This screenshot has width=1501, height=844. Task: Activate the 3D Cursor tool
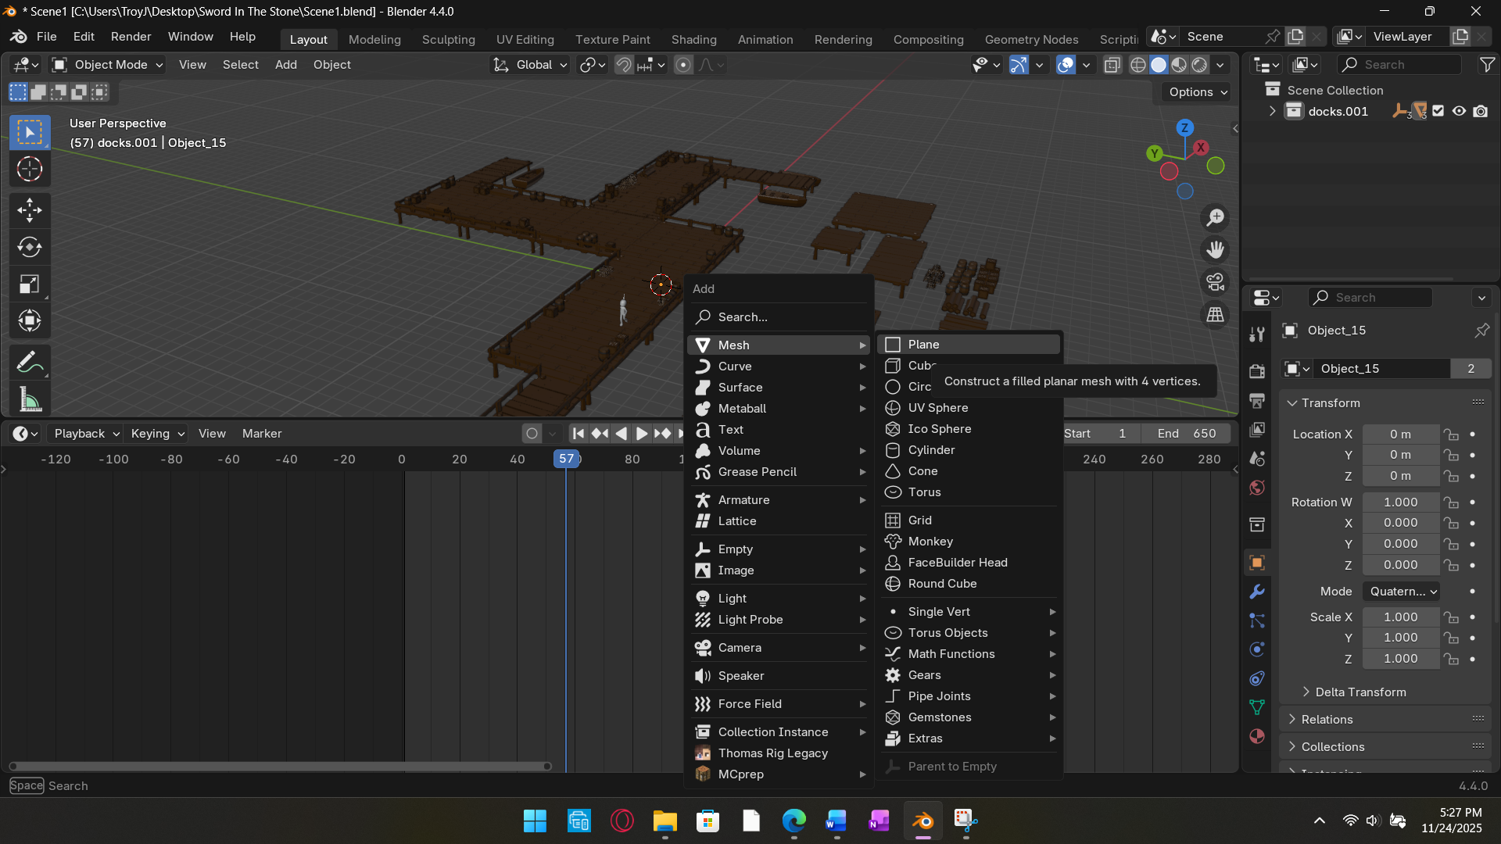click(x=30, y=169)
